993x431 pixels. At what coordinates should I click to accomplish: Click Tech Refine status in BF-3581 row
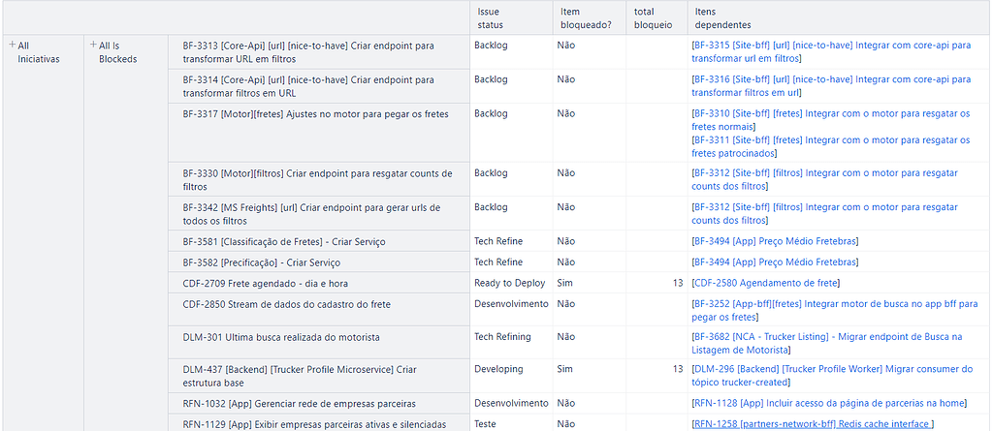pyautogui.click(x=498, y=241)
